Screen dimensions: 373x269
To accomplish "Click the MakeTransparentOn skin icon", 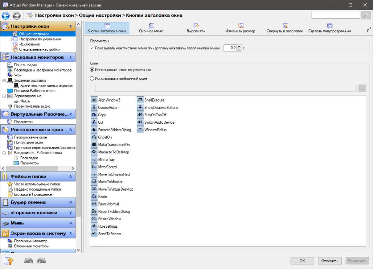I will [94, 145].
